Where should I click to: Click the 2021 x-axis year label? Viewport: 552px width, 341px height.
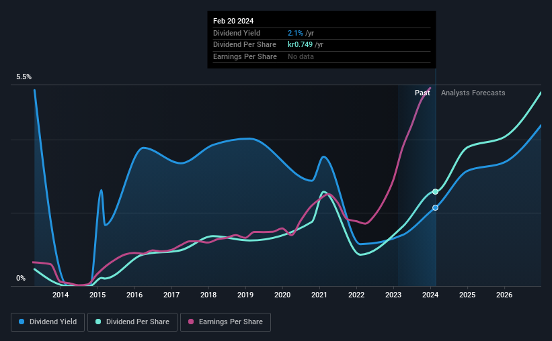pos(319,295)
